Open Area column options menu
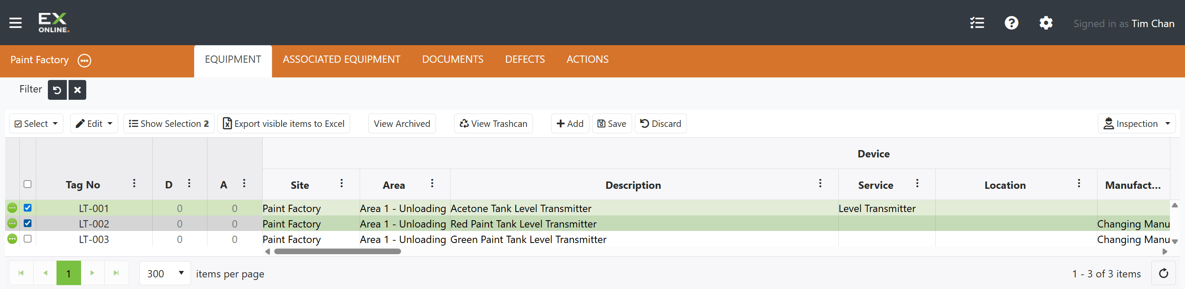This screenshot has width=1185, height=289. point(432,184)
